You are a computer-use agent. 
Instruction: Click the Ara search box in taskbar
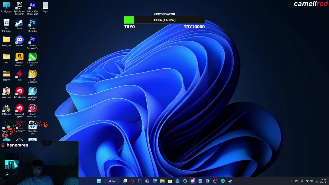click(x=112, y=181)
